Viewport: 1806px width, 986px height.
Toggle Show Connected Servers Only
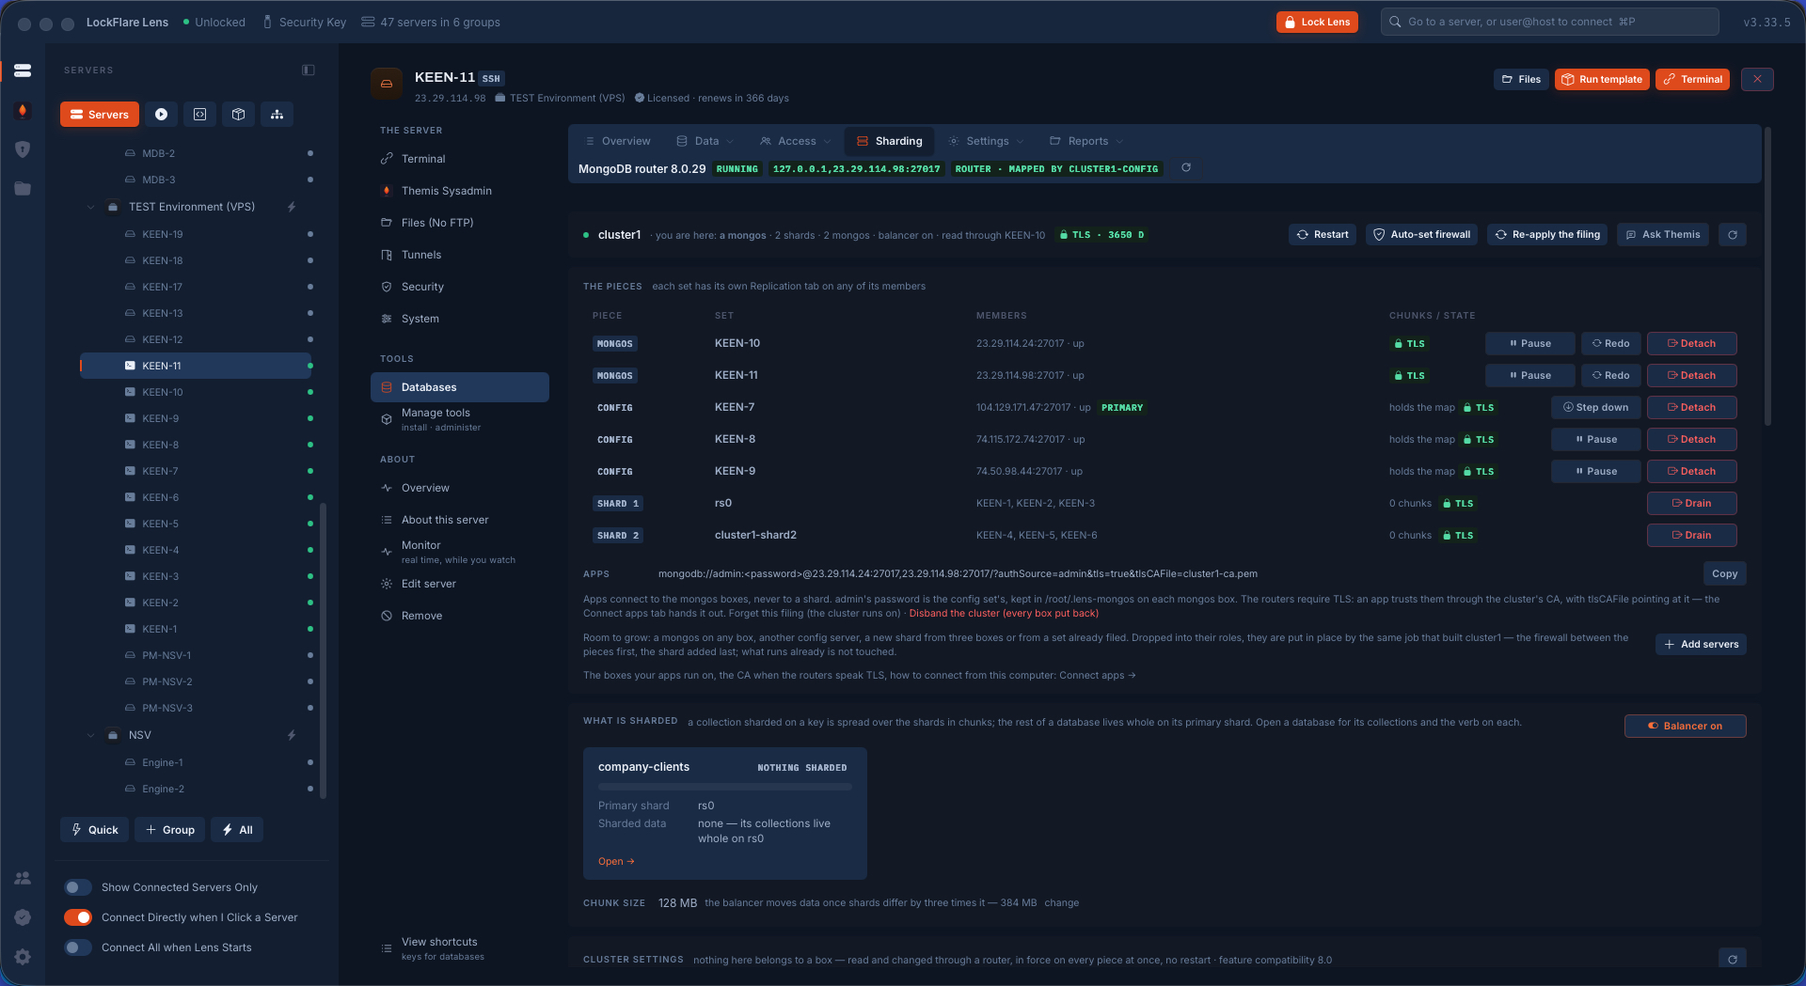coord(78,887)
